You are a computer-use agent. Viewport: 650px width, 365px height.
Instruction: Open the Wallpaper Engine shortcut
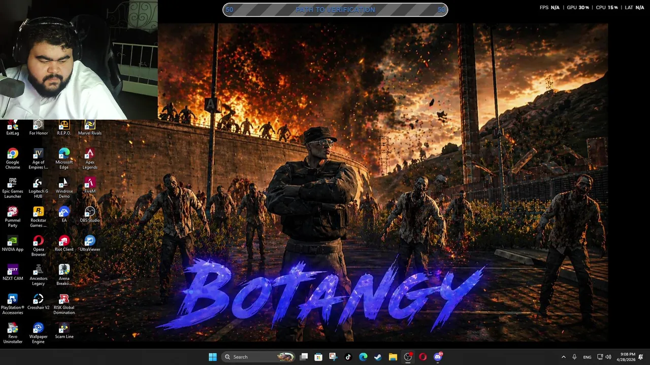(39, 333)
